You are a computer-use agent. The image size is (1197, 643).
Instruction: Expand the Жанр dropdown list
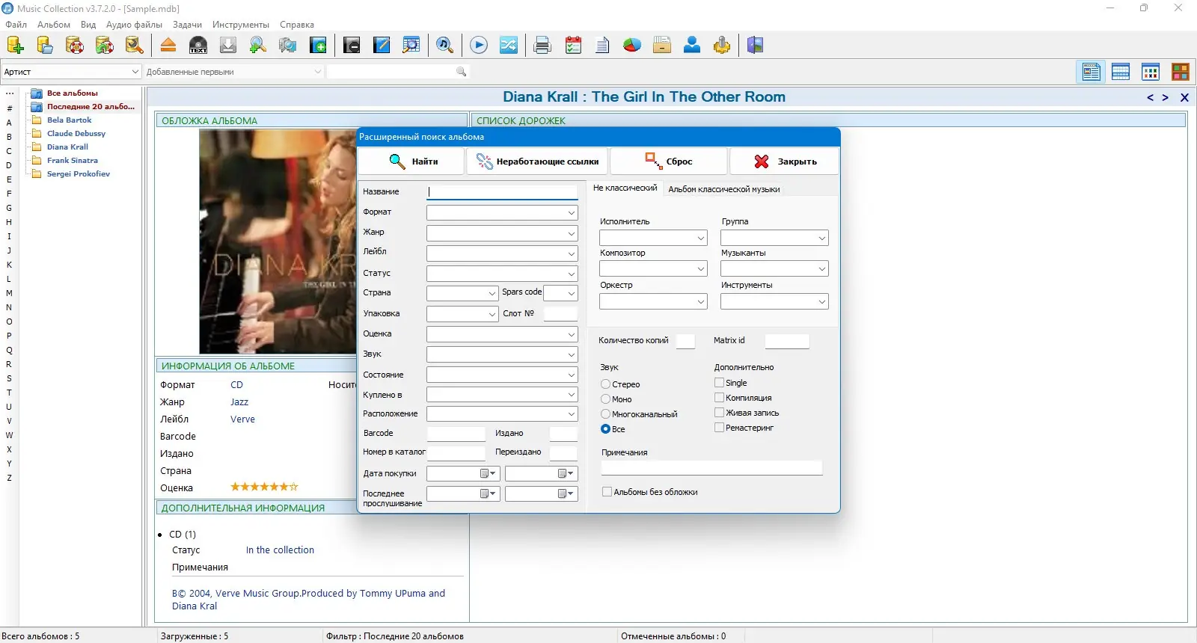click(x=502, y=233)
